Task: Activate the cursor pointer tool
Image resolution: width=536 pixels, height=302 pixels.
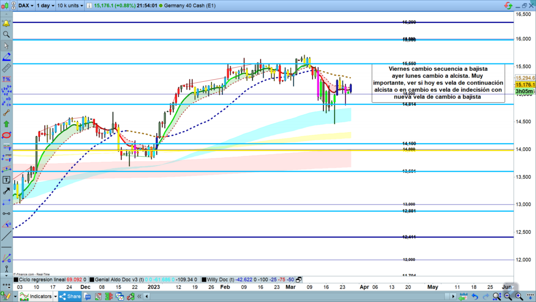Action: [6, 46]
